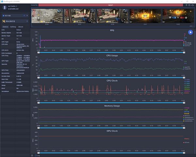This screenshot has height=157, width=196.
Task: Click the location pin icon in top bar
Action: pos(186,5)
